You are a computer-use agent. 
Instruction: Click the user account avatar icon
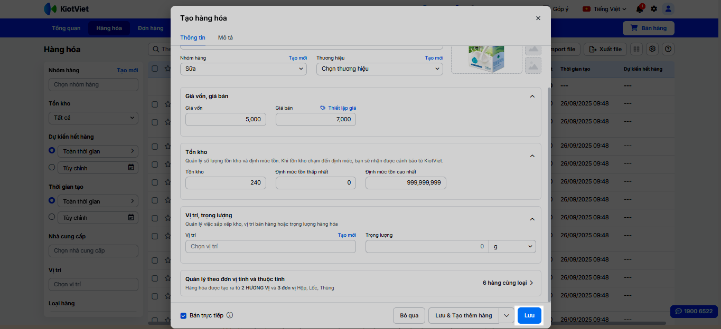pyautogui.click(x=668, y=9)
